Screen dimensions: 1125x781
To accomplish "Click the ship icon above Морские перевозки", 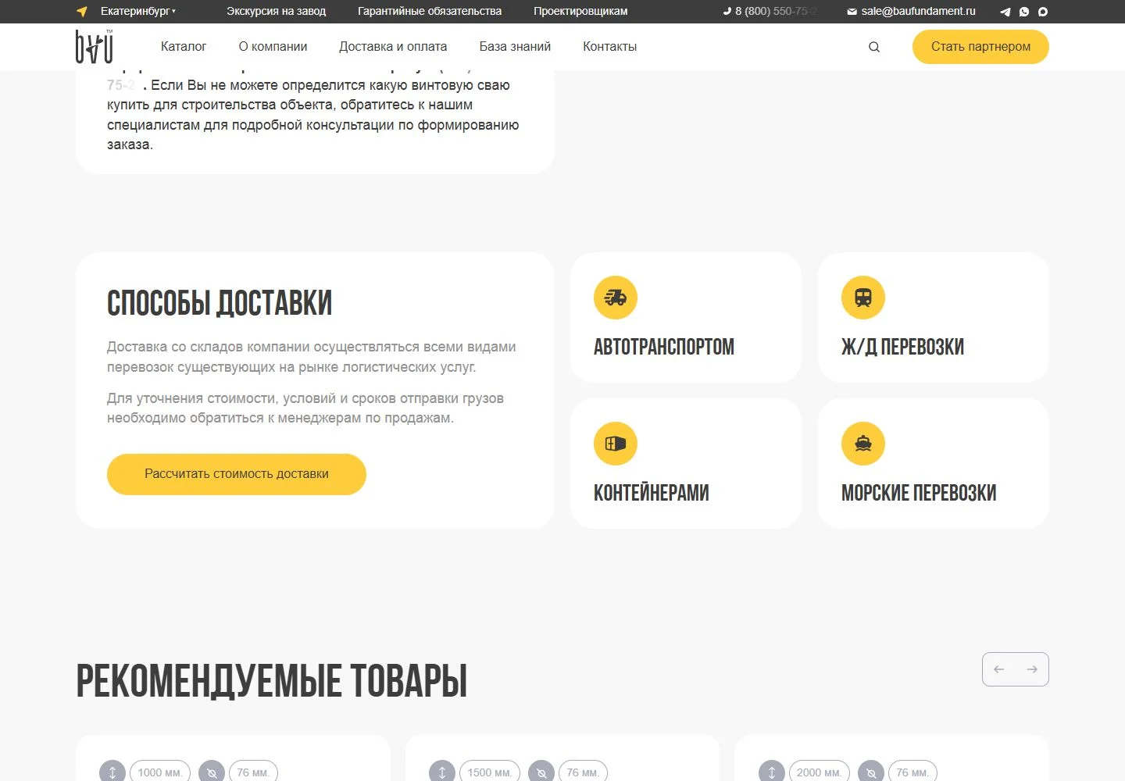I will tap(863, 444).
